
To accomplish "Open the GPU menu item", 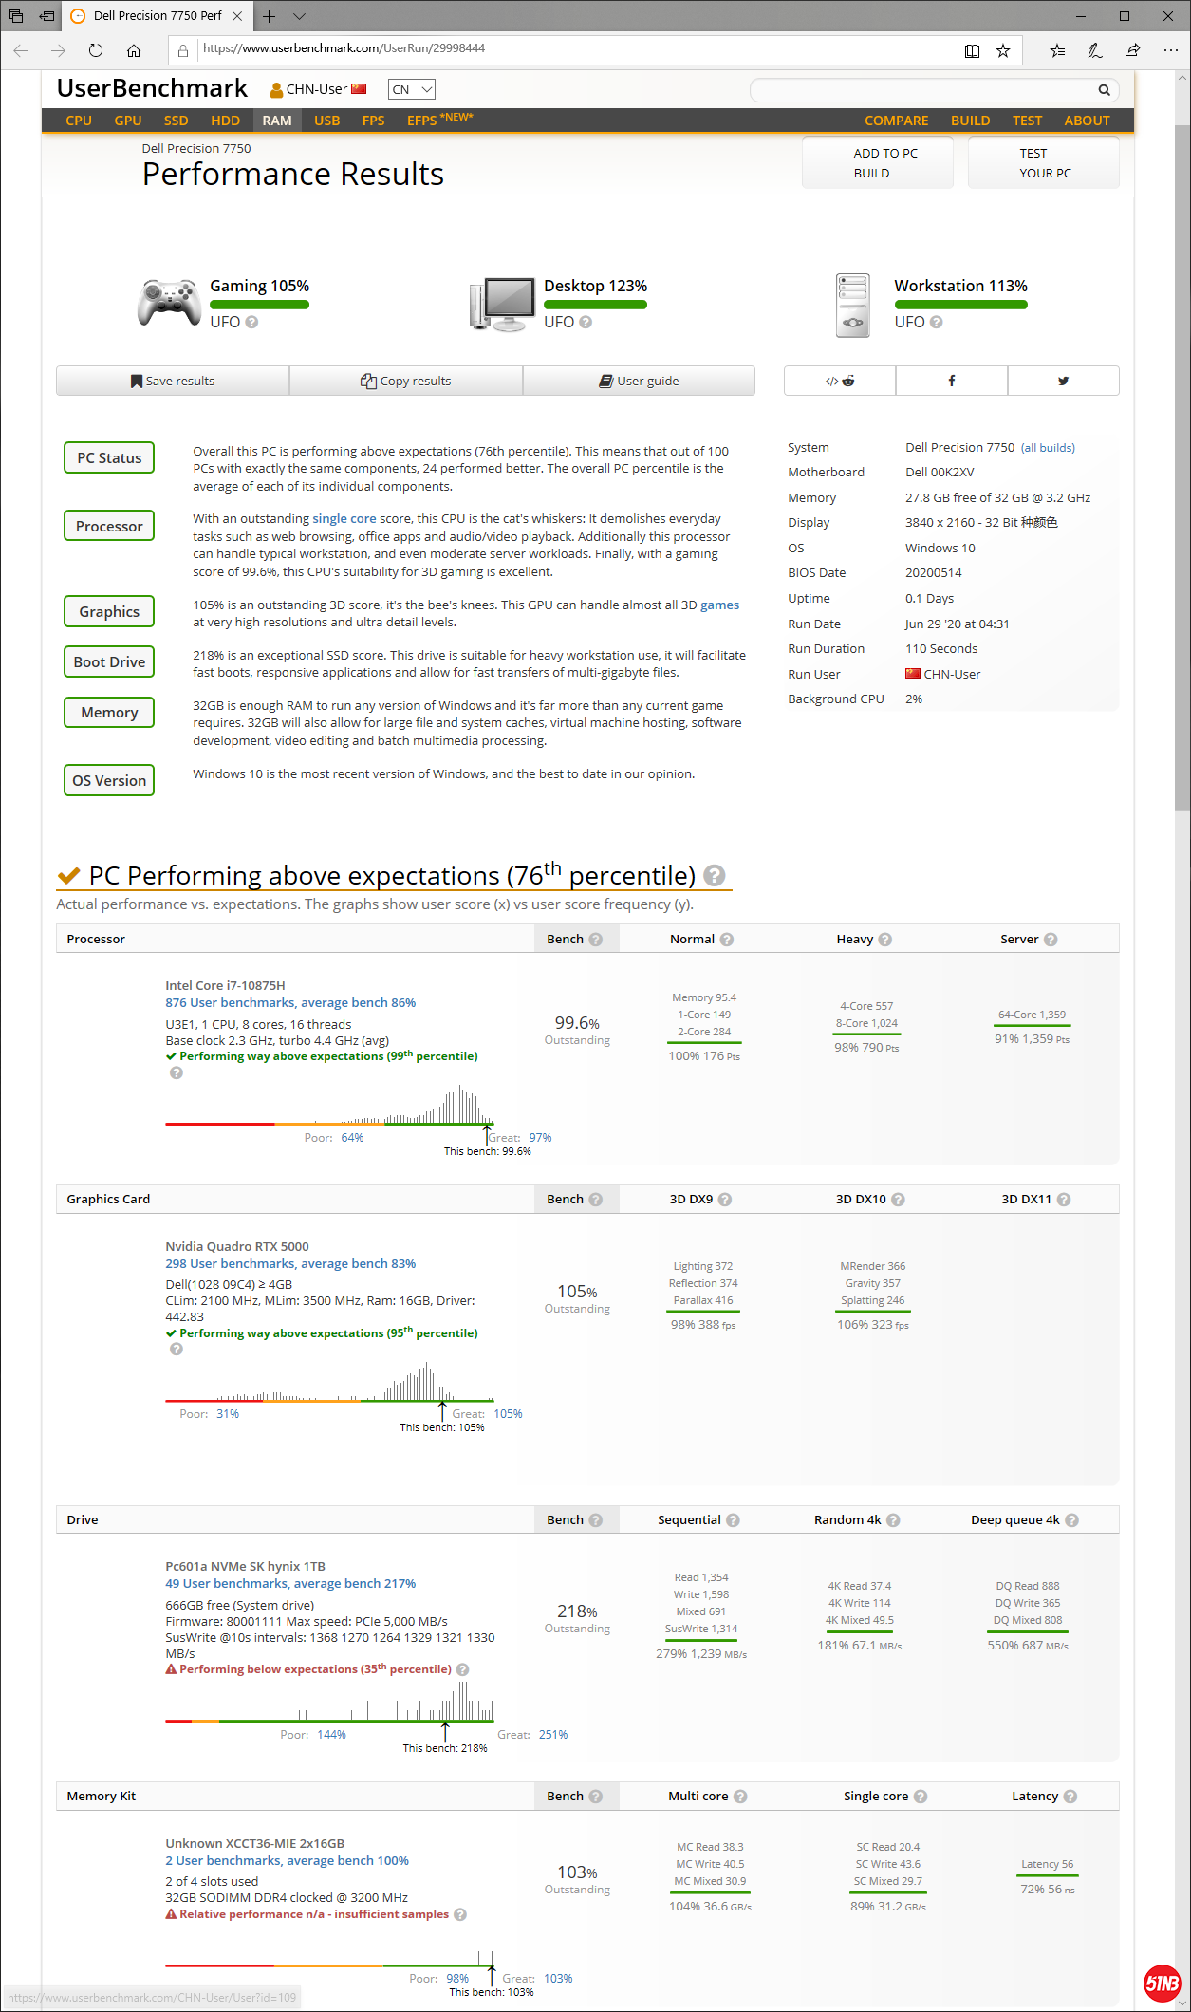I will pyautogui.click(x=127, y=121).
